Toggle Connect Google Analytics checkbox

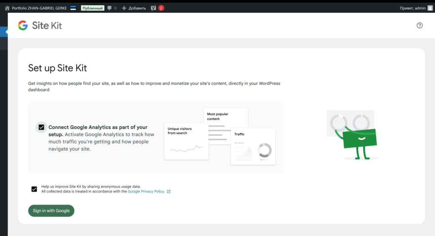(41, 127)
